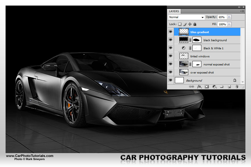Screen dimensions: 251x167
Task: Create a new layer icon
Action: [229, 87]
